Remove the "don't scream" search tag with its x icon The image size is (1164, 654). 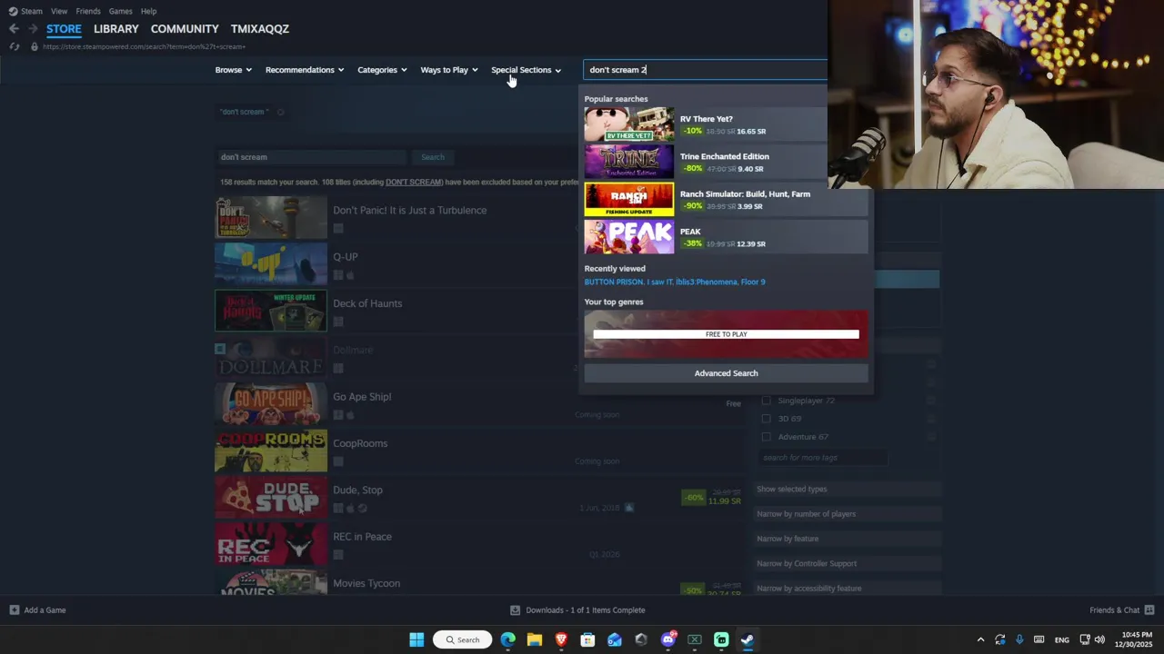[x=280, y=112]
